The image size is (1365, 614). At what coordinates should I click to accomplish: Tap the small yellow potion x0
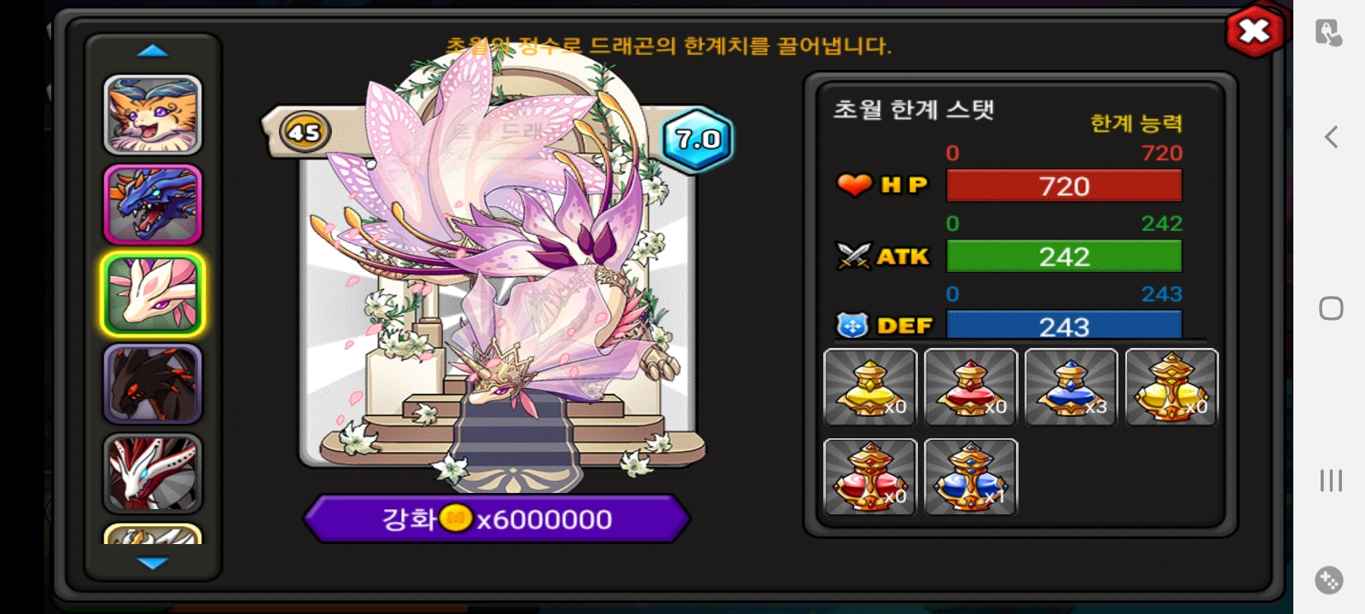(870, 387)
